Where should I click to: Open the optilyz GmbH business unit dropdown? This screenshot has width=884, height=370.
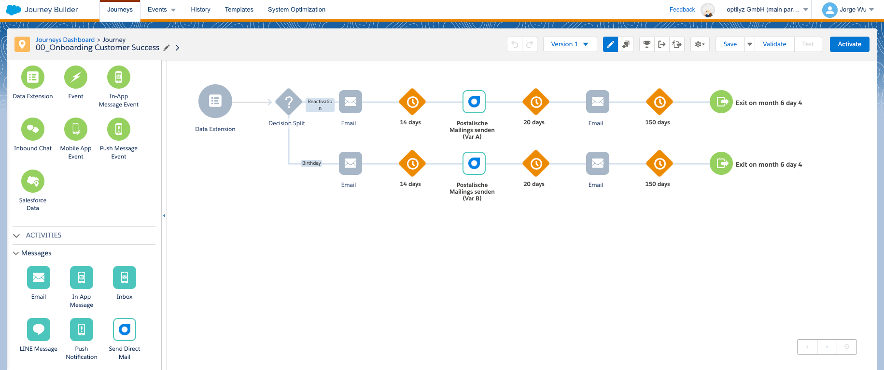767,10
